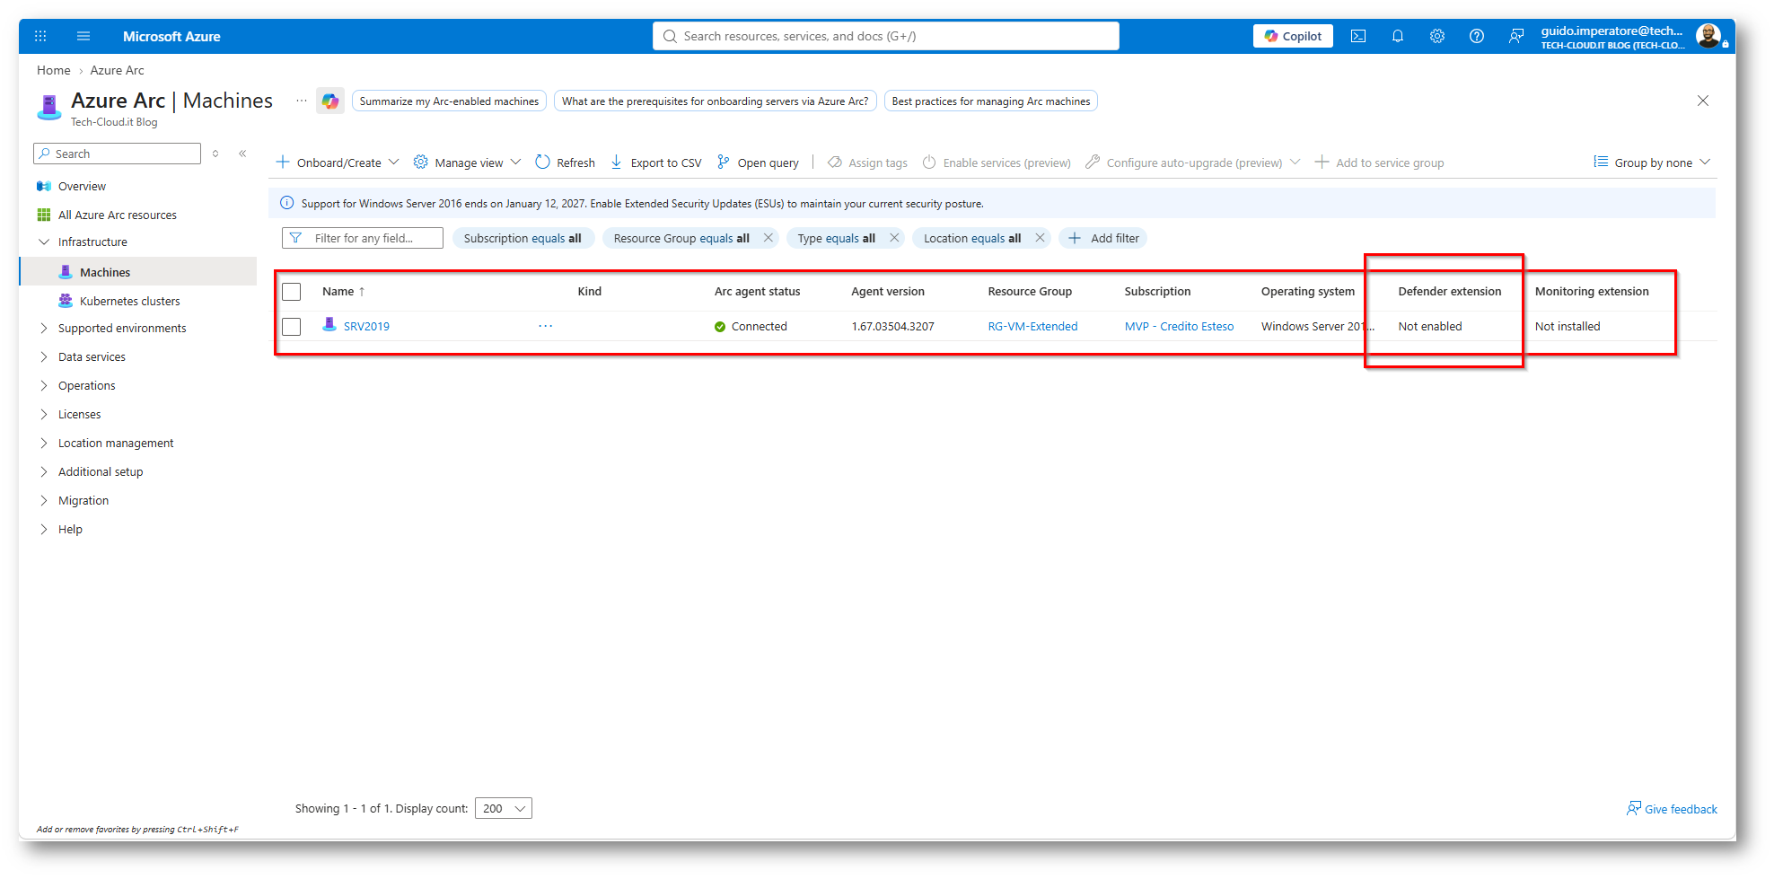Open the RG-VM-Extended resource group link
Screen dimensions: 1774x879
point(1032,326)
